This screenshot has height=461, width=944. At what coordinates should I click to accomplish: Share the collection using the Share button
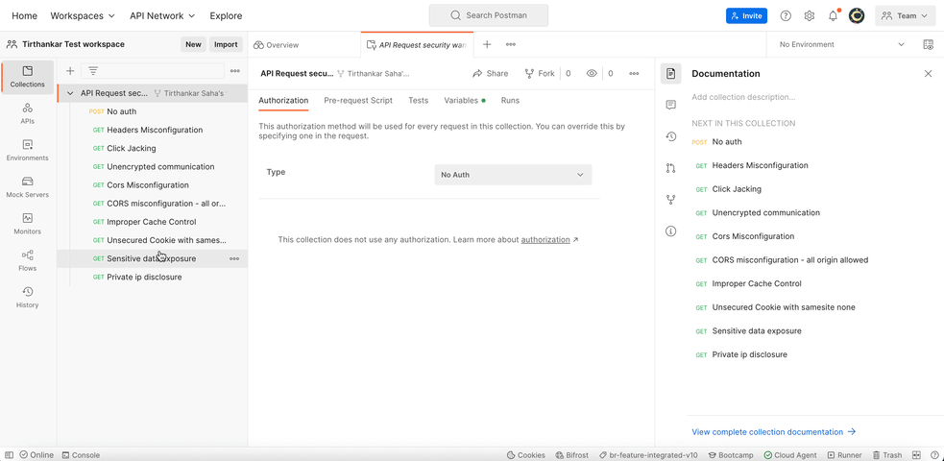click(x=490, y=73)
